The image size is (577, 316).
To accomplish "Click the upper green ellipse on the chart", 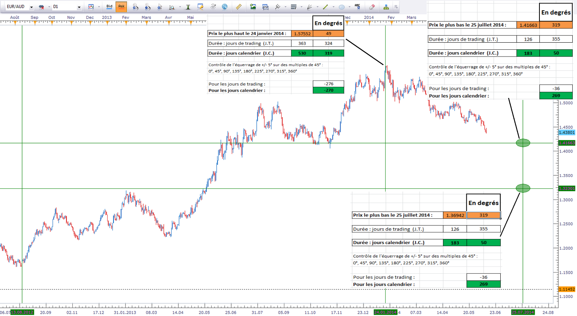I will click(523, 143).
